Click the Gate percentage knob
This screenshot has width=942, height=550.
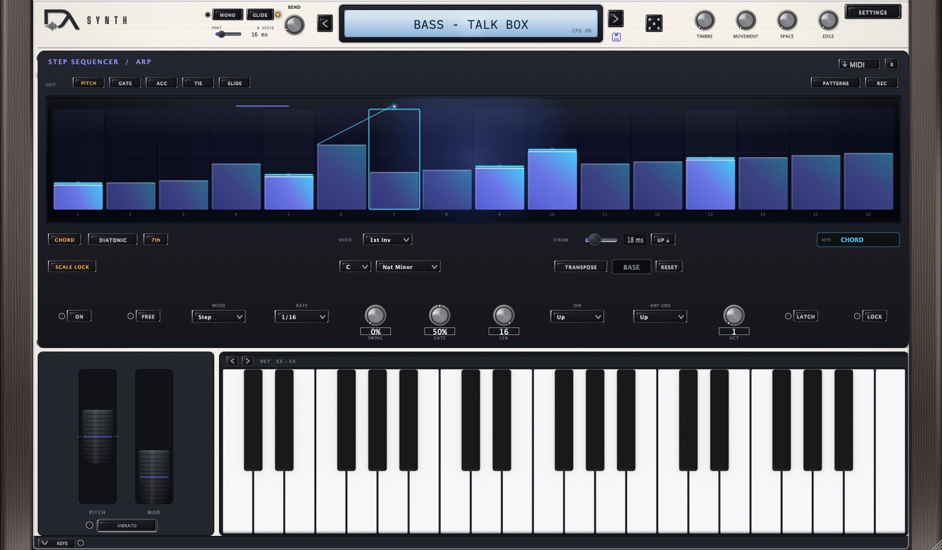click(x=440, y=316)
